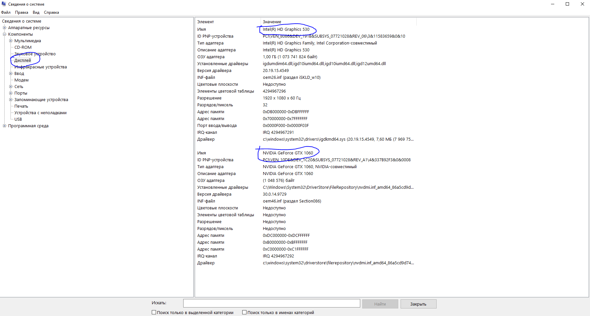Enable Поиск только в выделенной категории
The image size is (590, 316).
[154, 312]
